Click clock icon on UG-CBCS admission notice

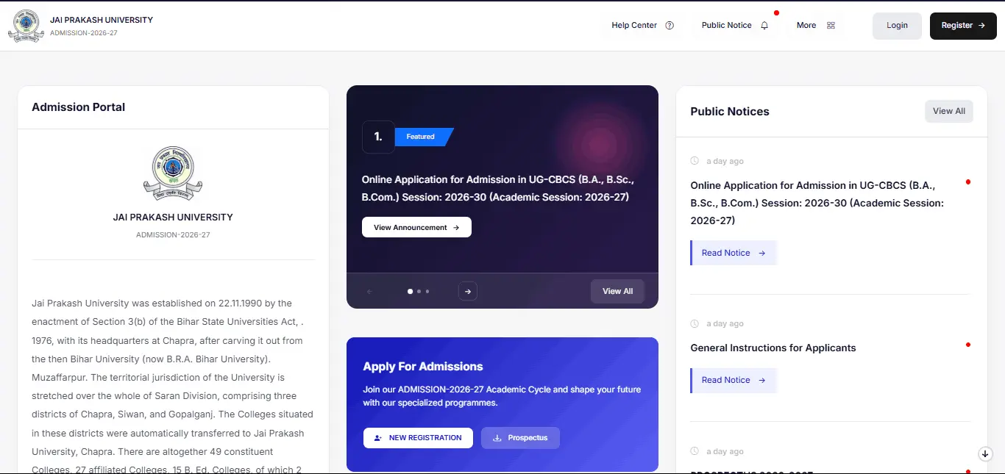(x=695, y=161)
